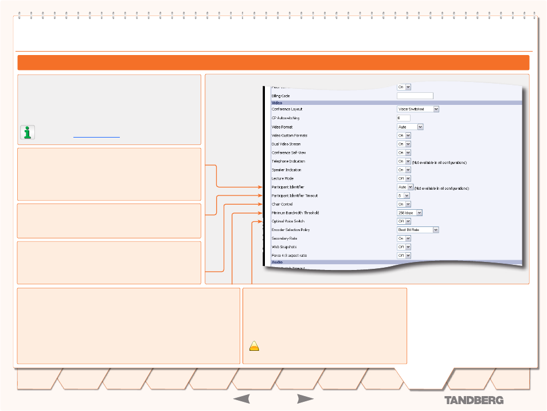Screen dimensions: 547x411
Task: Open the Speaker Indication dropdown
Action: coord(404,170)
